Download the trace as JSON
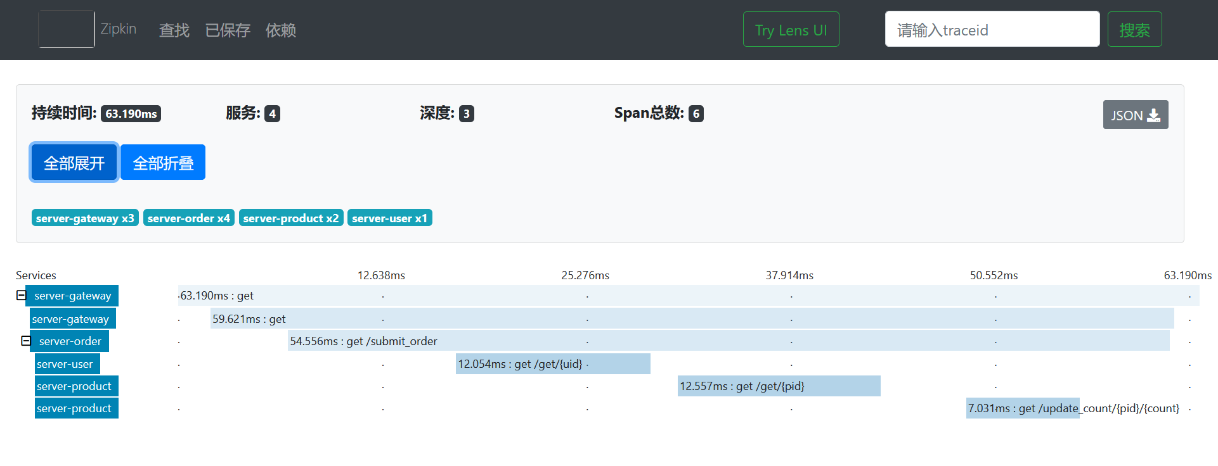 tap(1135, 115)
